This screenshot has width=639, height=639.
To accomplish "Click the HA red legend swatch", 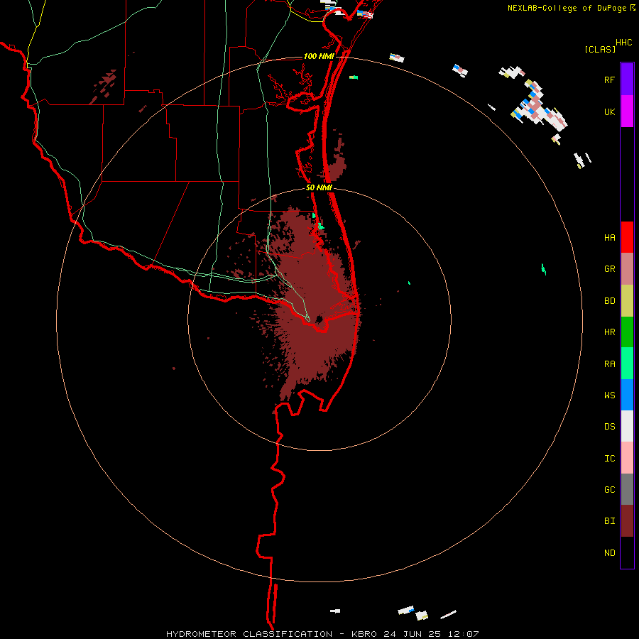I will click(x=627, y=237).
